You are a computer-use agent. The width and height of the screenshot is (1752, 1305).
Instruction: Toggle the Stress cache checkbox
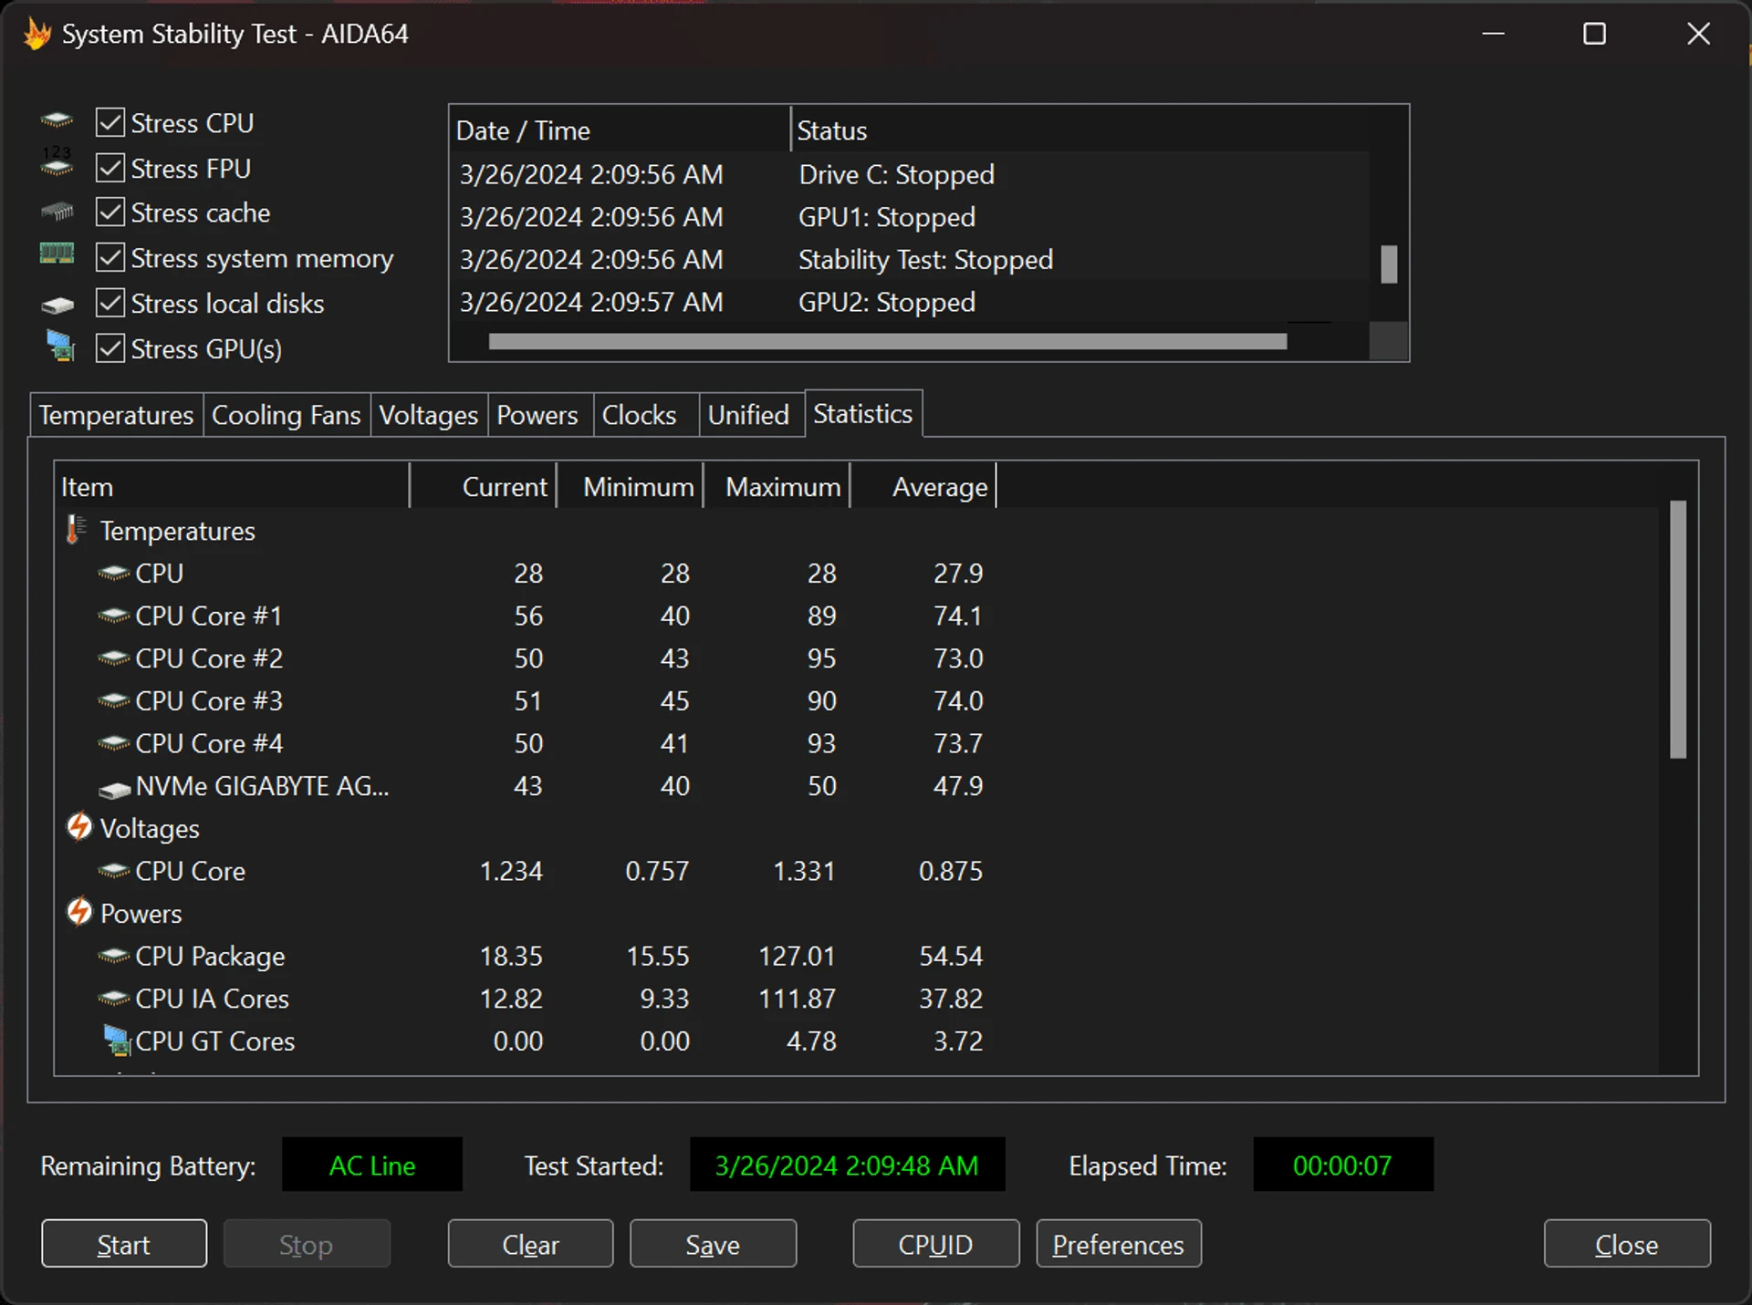click(110, 212)
